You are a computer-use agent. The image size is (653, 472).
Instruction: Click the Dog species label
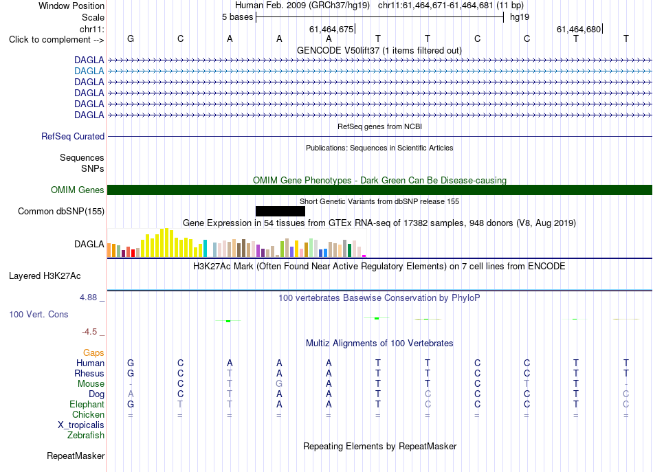(x=96, y=394)
